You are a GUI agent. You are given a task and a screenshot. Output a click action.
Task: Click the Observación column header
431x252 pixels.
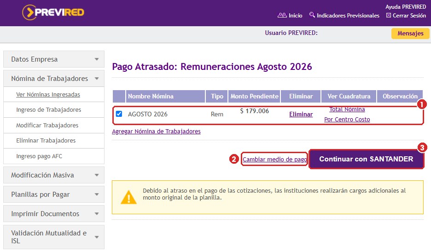pyautogui.click(x=400, y=97)
